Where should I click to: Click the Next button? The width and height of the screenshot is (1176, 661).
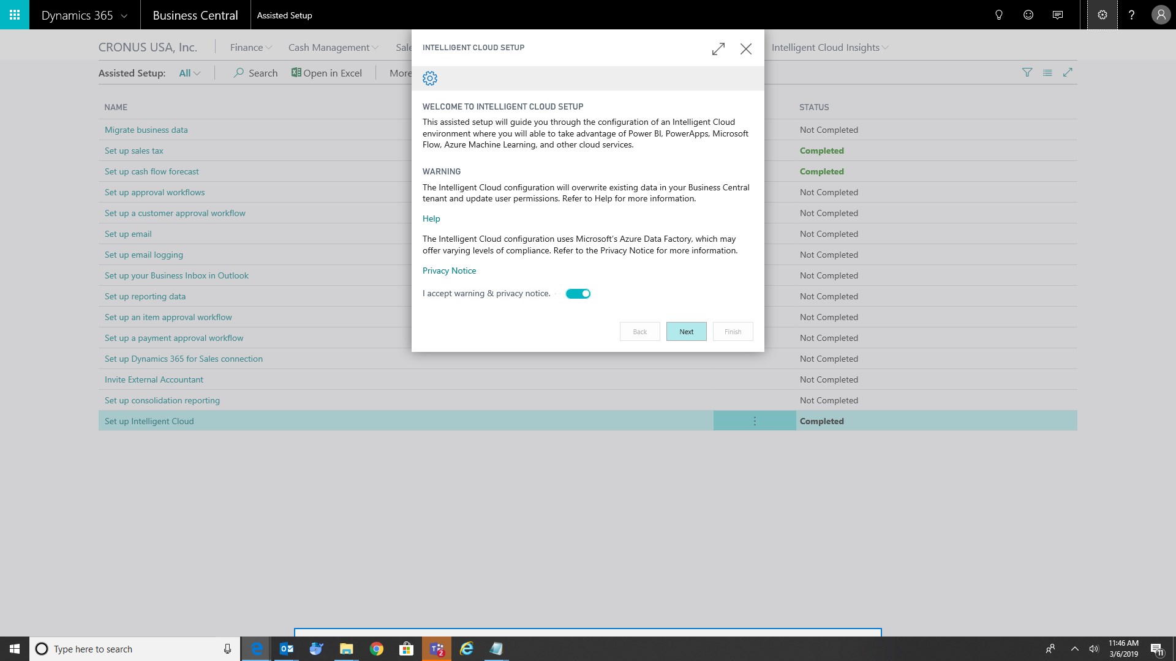pos(686,332)
